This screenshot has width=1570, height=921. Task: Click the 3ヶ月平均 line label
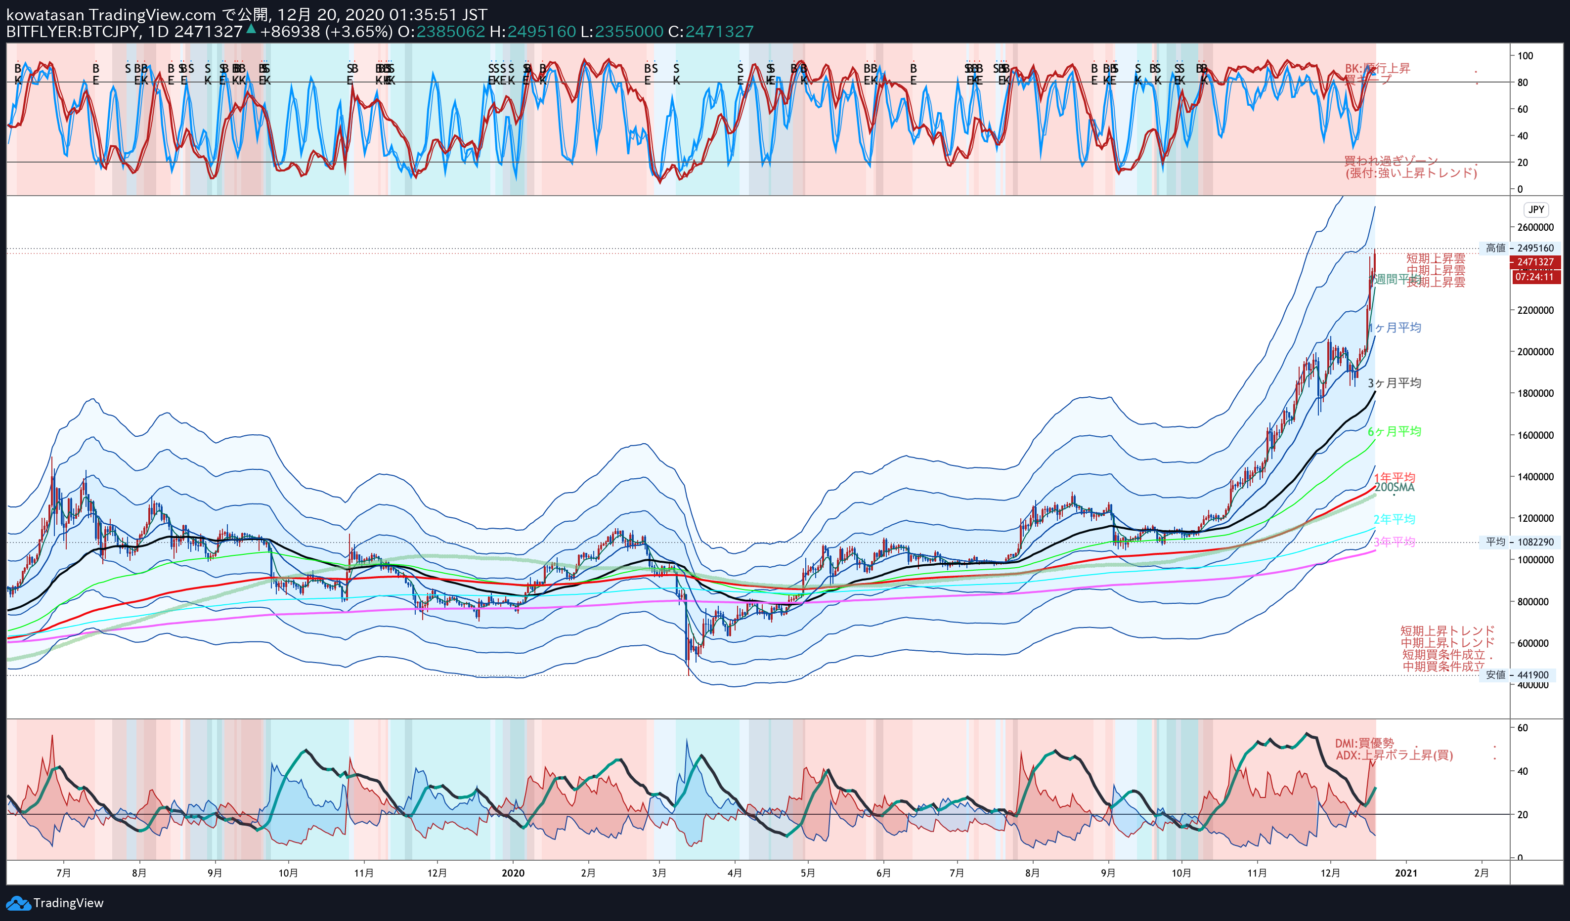coord(1395,382)
